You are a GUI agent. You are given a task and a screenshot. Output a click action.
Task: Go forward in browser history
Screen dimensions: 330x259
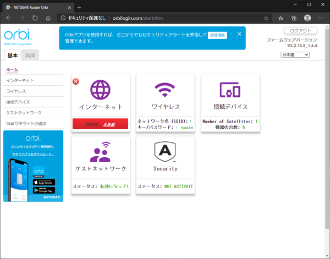point(22,18)
